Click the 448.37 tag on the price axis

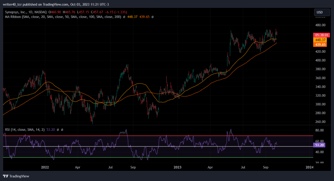point(320,40)
